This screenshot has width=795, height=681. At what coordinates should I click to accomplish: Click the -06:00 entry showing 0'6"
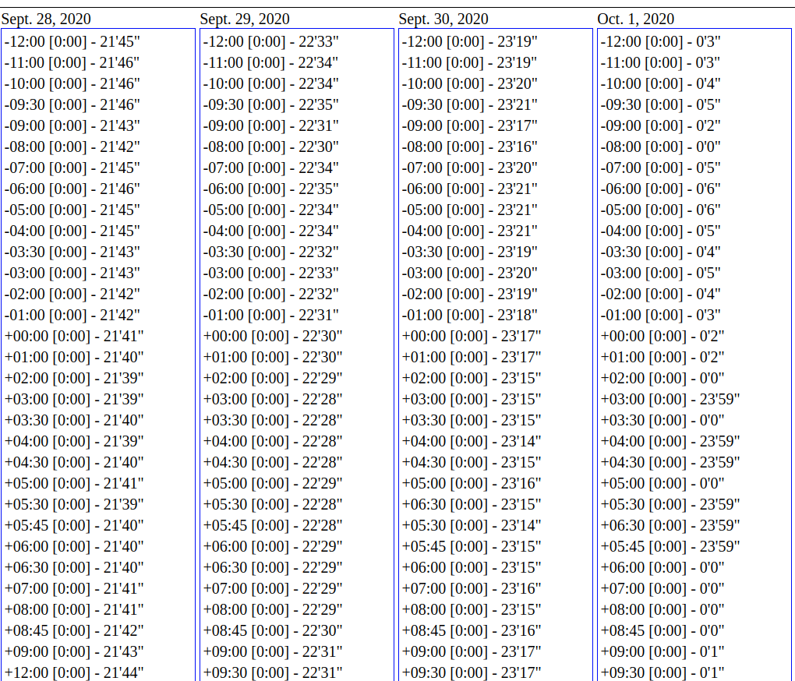point(661,189)
